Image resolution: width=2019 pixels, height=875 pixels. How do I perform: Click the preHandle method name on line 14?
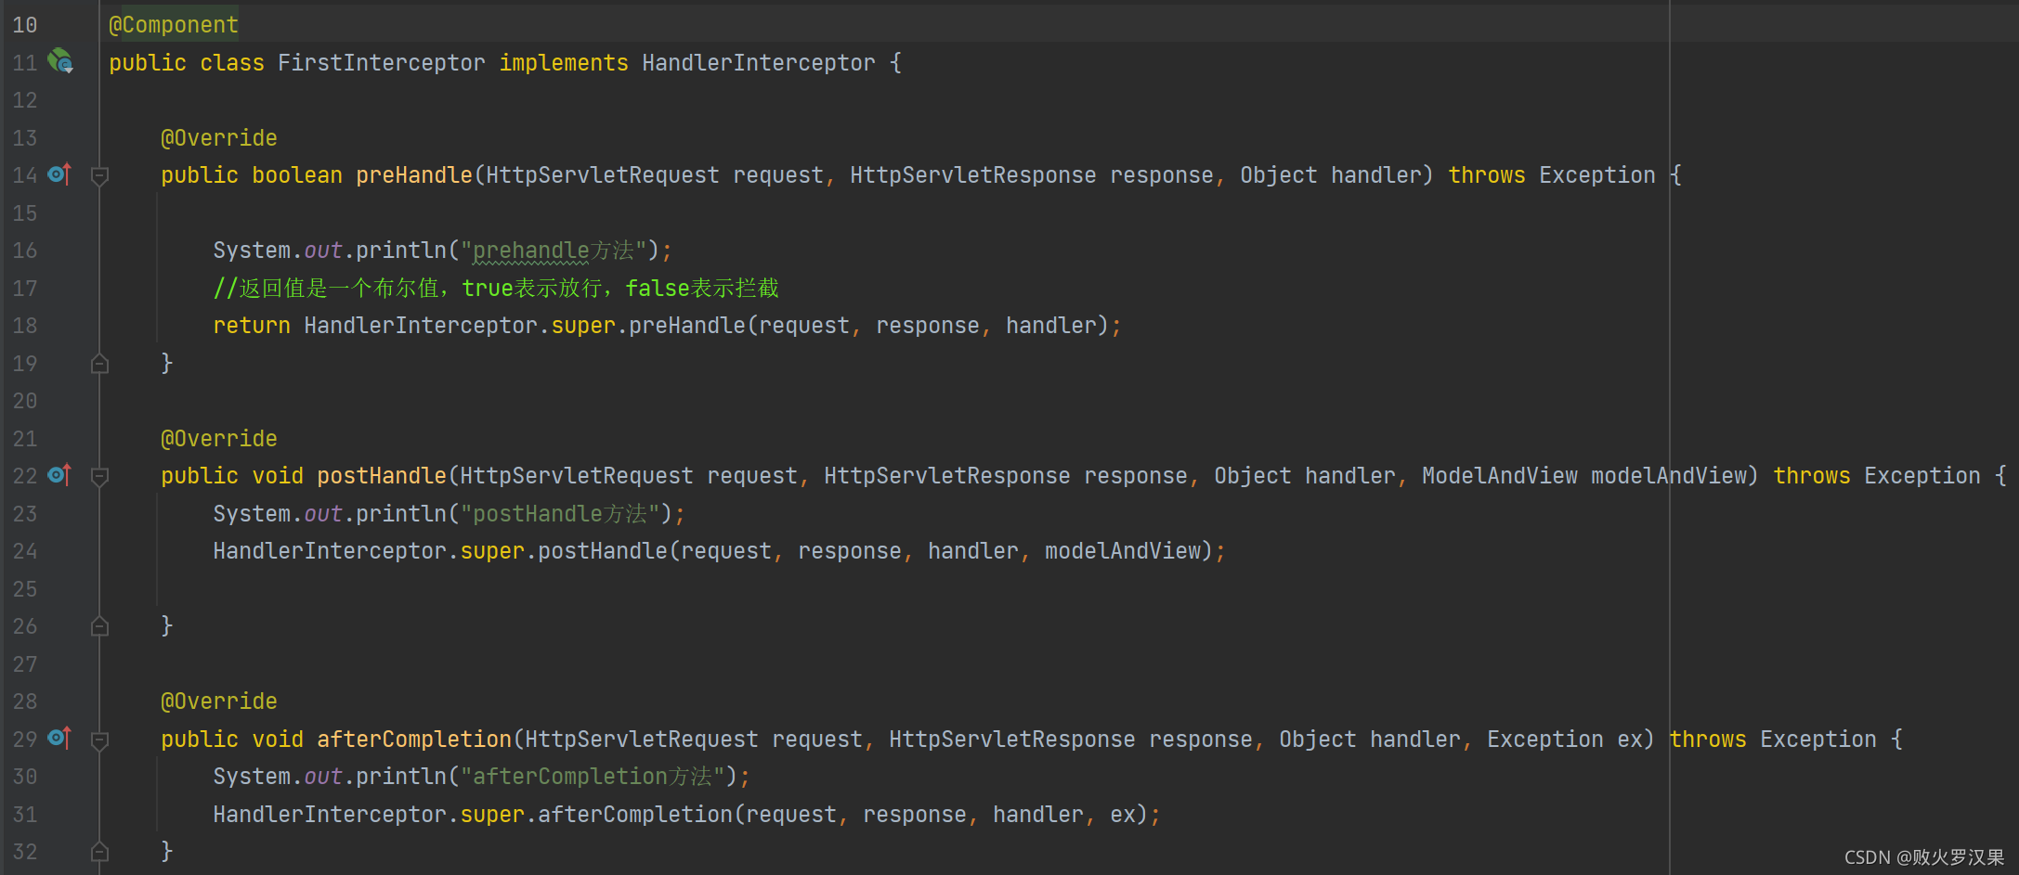pyautogui.click(x=414, y=175)
